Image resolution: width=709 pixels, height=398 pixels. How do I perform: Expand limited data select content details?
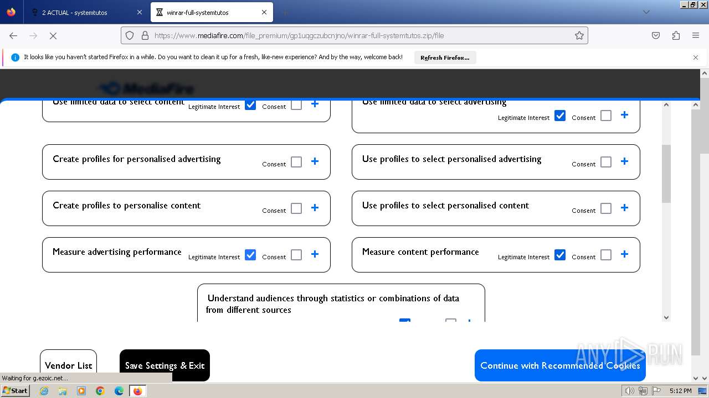(315, 104)
